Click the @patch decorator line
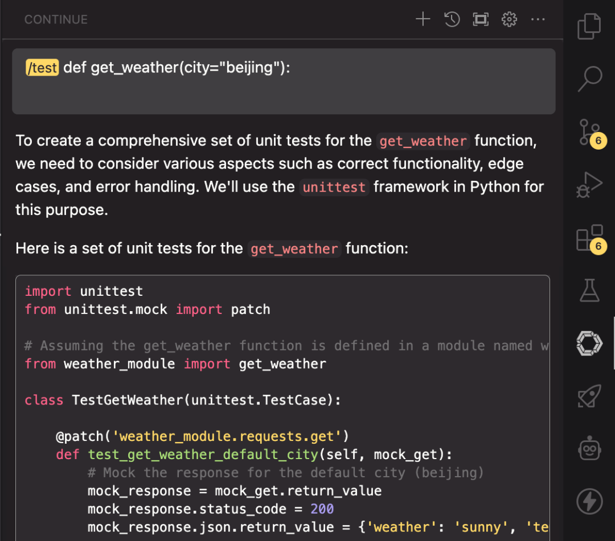This screenshot has width=615, height=541. point(202,436)
